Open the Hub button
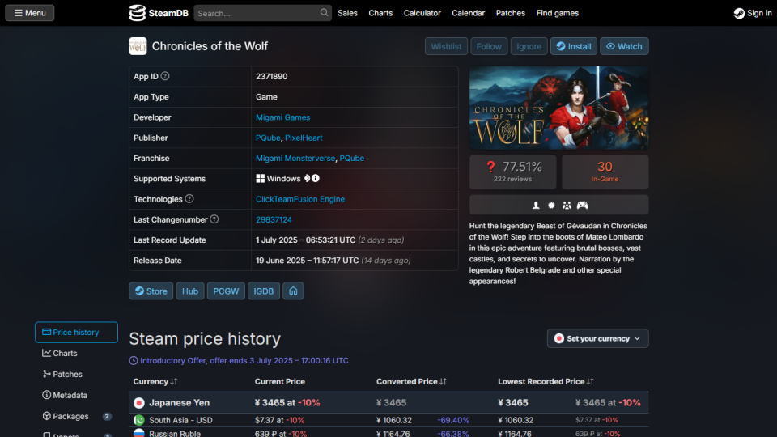 [189, 291]
